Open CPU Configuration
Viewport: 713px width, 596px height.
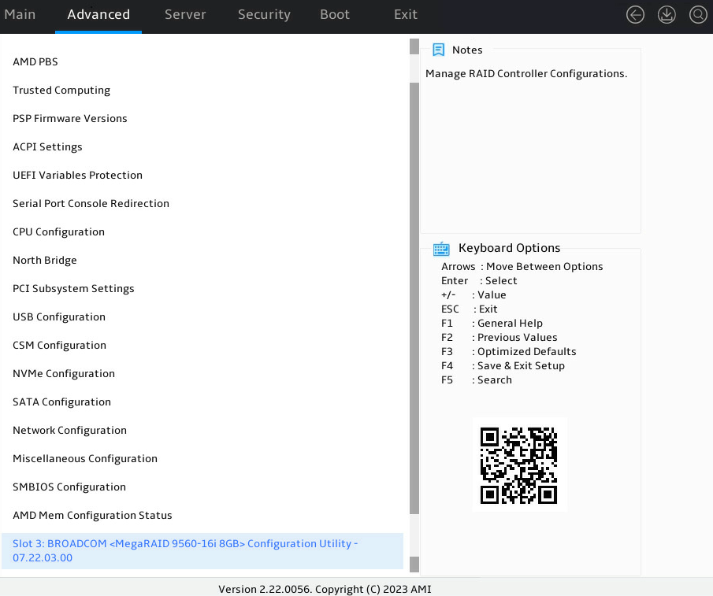point(58,232)
